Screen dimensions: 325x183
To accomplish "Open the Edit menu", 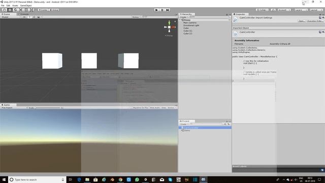I will [8, 6].
